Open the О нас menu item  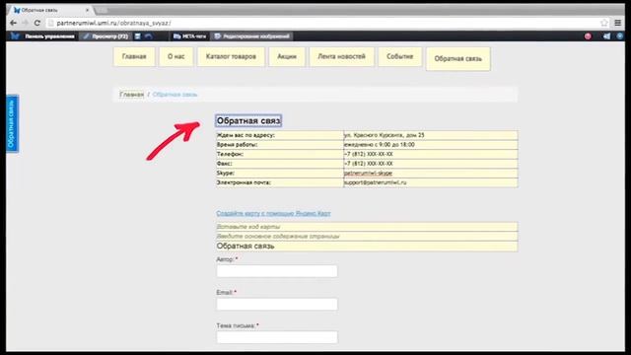175,56
